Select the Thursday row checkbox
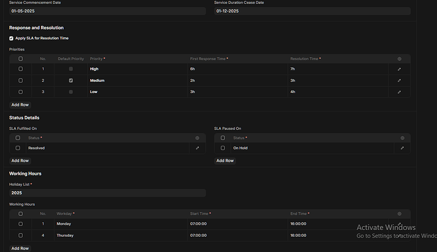 point(21,236)
